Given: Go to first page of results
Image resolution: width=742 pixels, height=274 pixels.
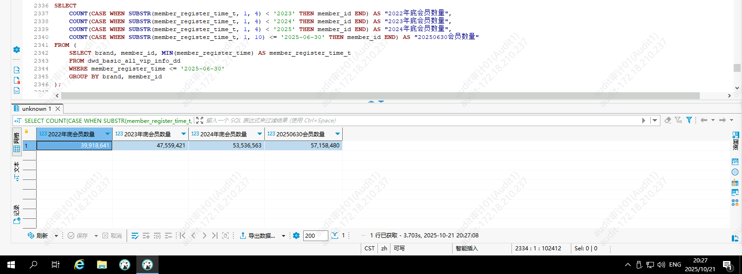Looking at the screenshot, I should pyautogui.click(x=183, y=236).
